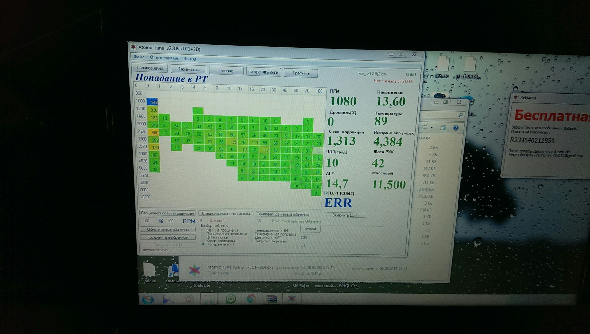Click the Atomic Tune taskbar icon

click(292, 298)
